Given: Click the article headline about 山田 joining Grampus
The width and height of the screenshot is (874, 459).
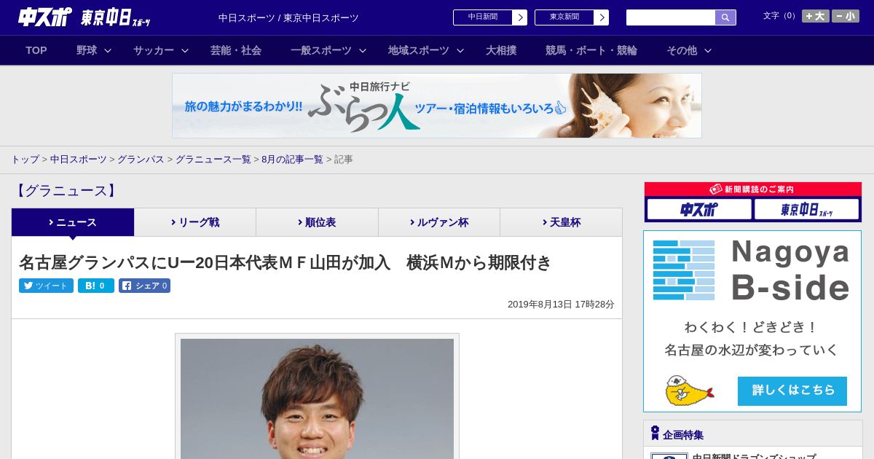Looking at the screenshot, I should click(286, 262).
